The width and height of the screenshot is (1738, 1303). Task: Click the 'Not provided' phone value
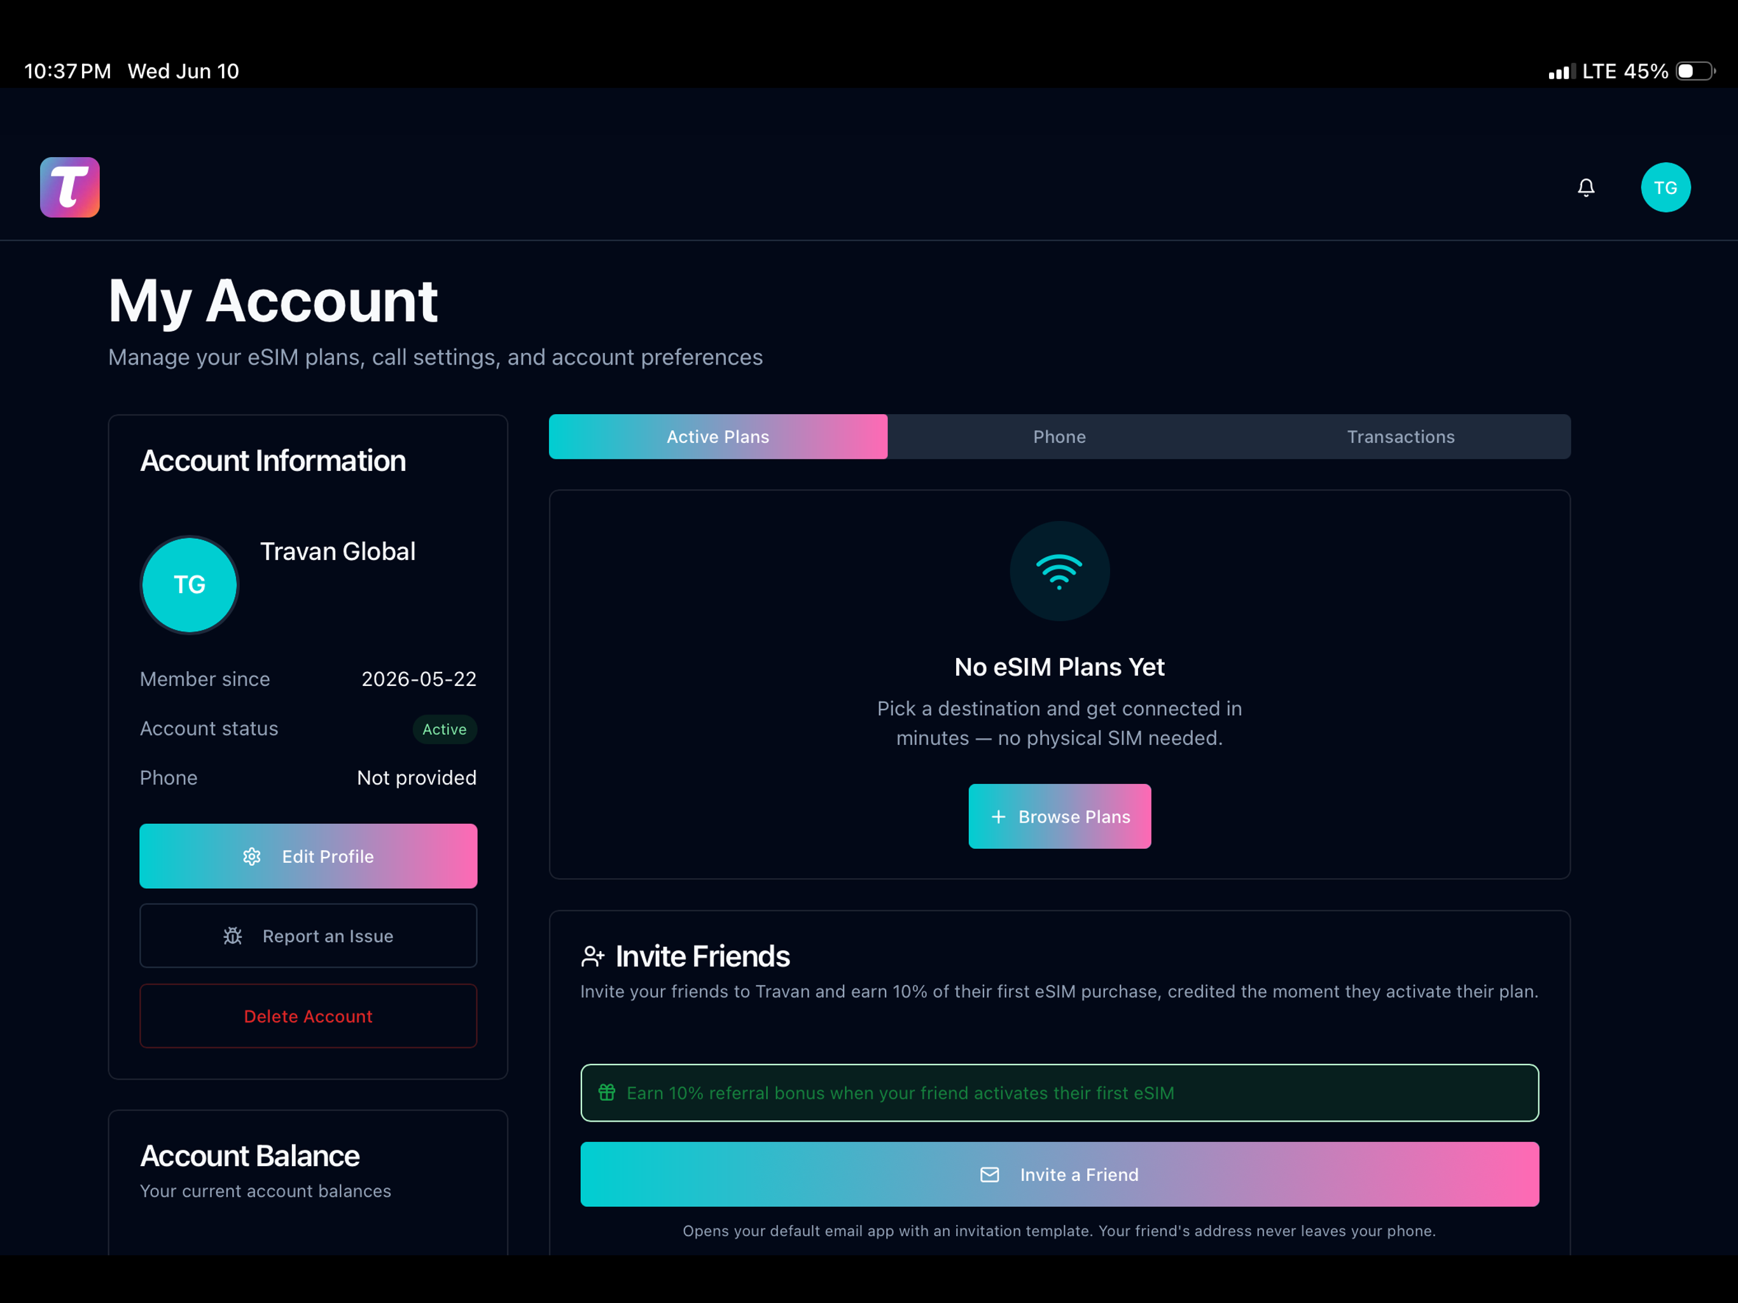click(x=417, y=777)
